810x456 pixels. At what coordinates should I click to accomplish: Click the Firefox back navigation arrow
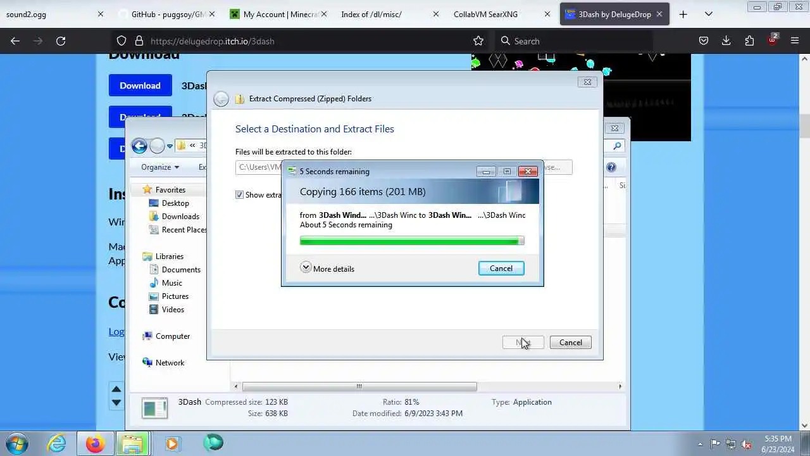point(15,41)
